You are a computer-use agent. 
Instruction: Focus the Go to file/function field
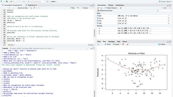(35, 2)
